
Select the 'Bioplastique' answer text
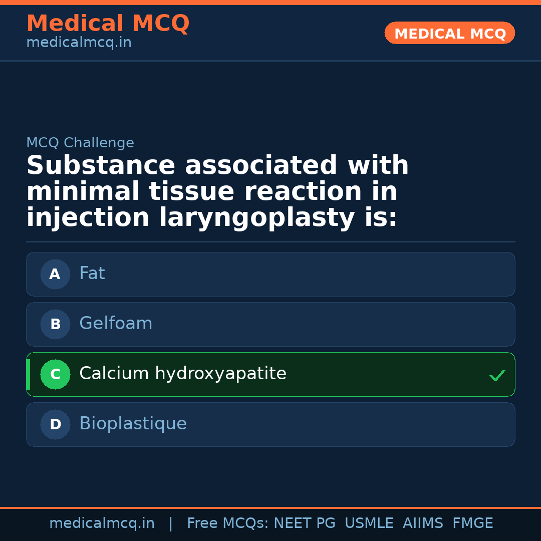[x=133, y=424]
